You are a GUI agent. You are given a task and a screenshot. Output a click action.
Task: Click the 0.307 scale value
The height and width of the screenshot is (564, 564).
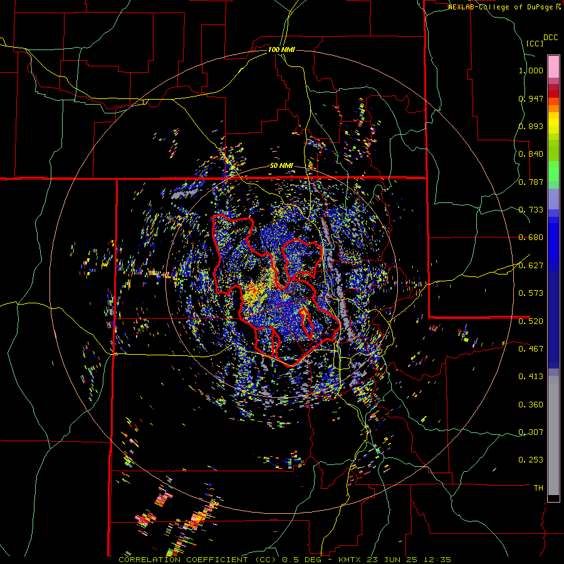pos(531,432)
